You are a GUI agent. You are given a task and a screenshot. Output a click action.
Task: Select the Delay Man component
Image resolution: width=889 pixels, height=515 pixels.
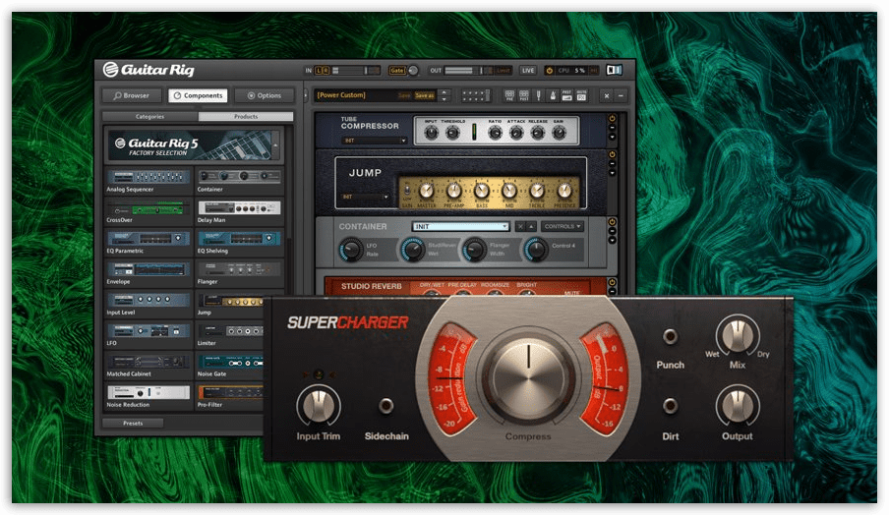pos(239,212)
